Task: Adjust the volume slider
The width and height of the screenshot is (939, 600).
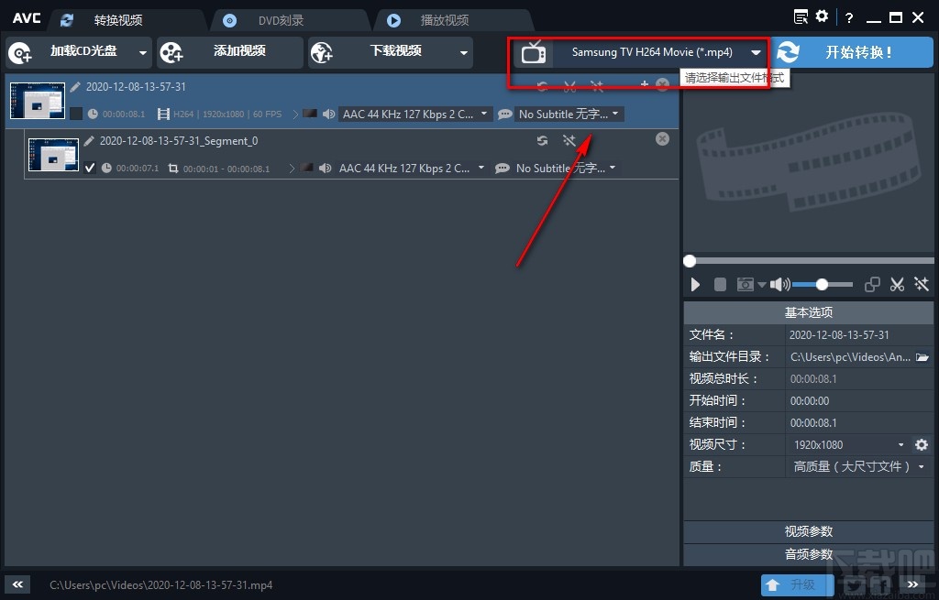Action: tap(821, 284)
